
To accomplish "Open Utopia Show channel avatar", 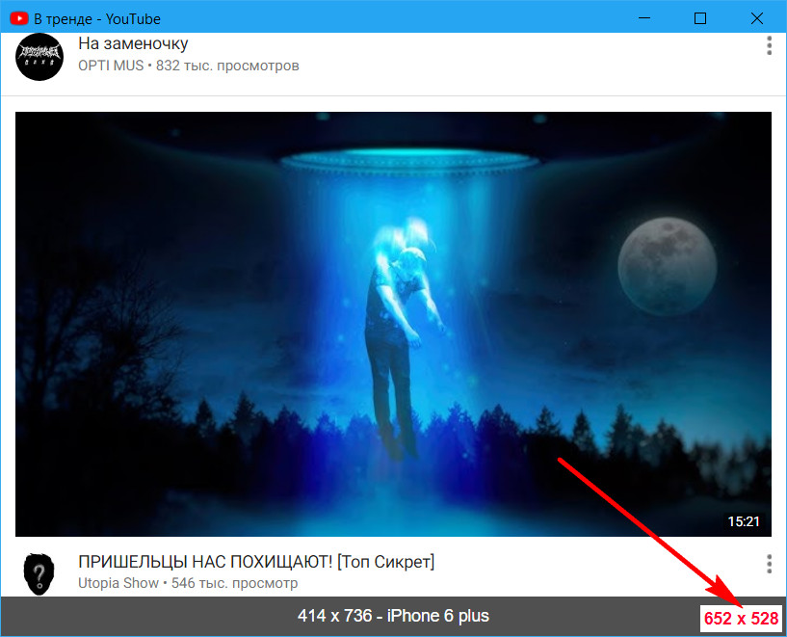I will (x=39, y=573).
